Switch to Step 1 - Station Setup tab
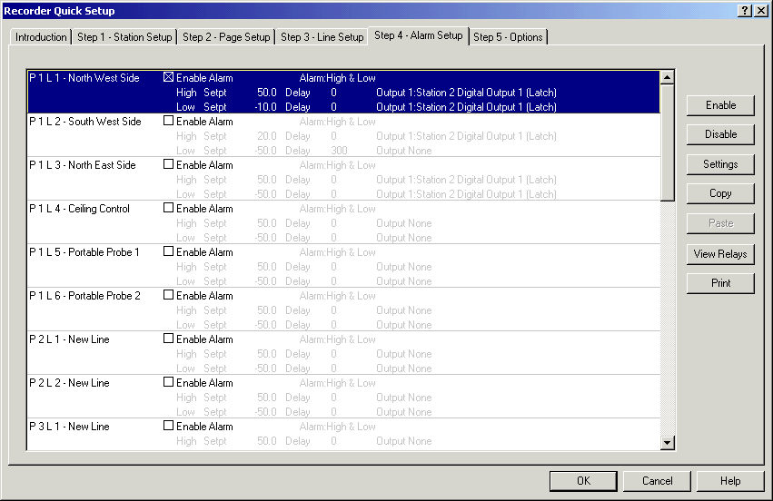This screenshot has width=773, height=501. tap(124, 37)
